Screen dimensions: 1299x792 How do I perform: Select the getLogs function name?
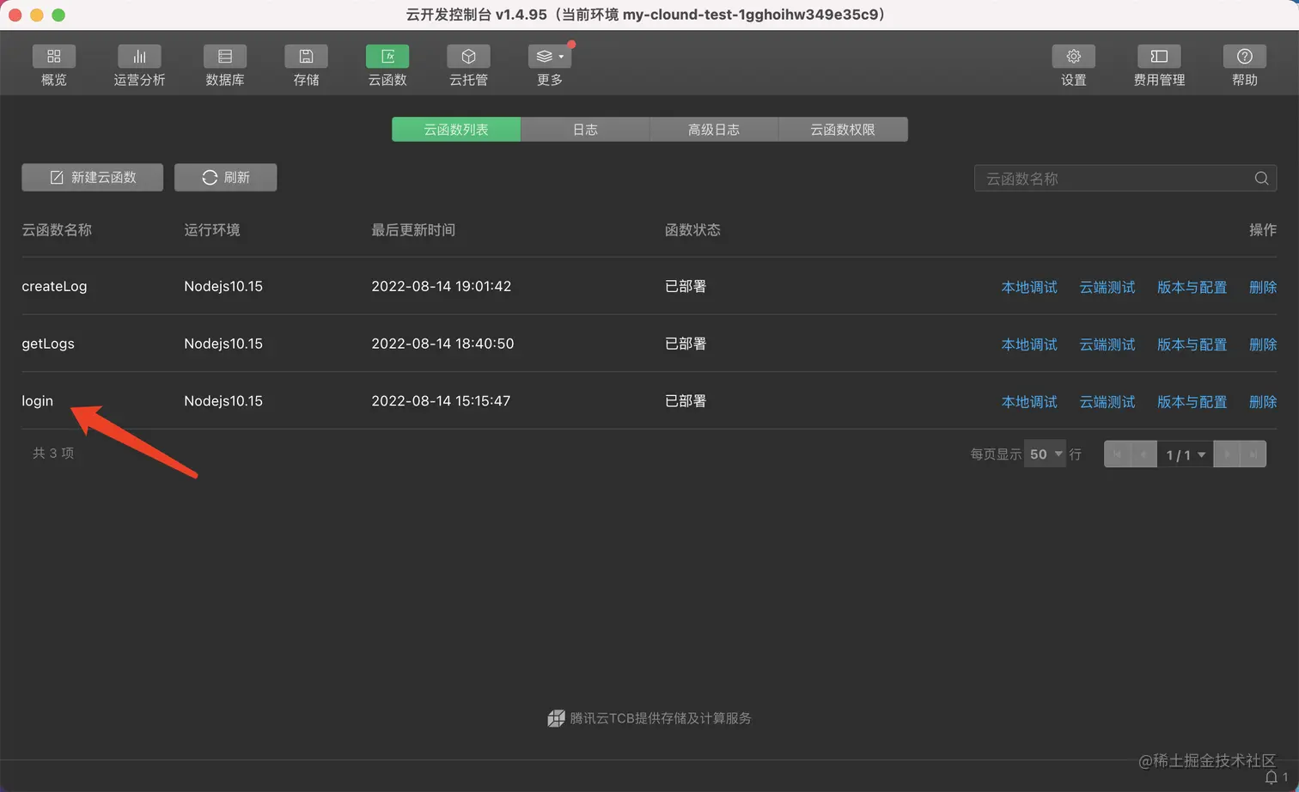pos(48,344)
